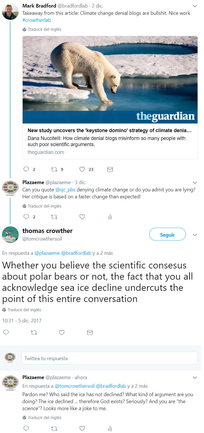View activity of Plazaeme's latest reply

click(x=110, y=428)
